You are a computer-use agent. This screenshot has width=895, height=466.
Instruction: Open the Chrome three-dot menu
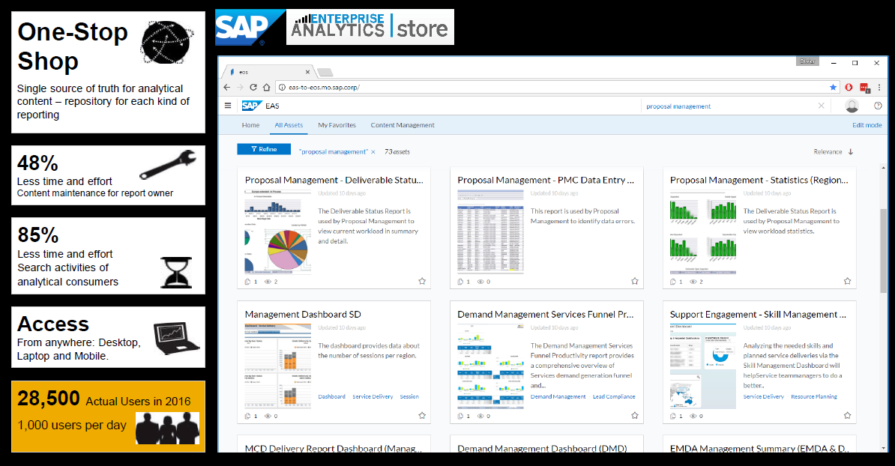click(x=879, y=87)
